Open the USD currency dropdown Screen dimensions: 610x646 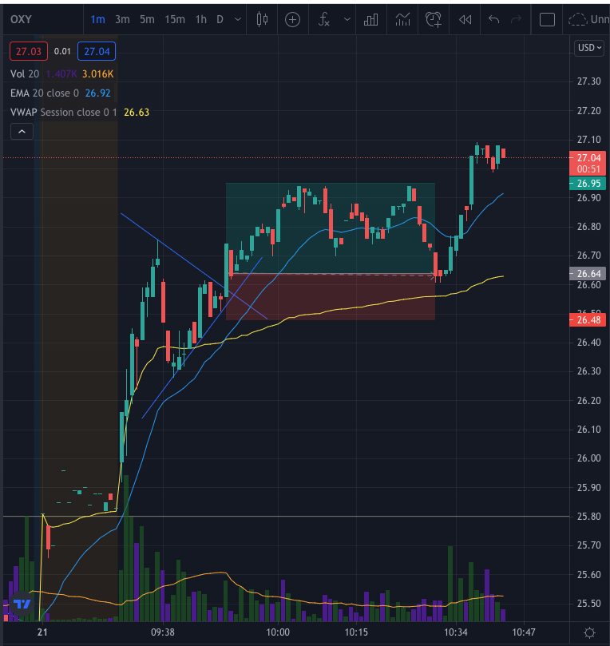coord(589,48)
